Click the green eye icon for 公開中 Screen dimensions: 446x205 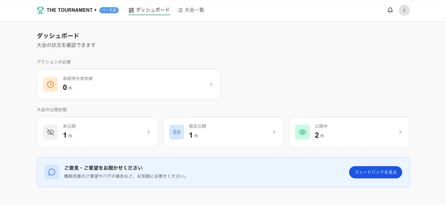tap(302, 132)
